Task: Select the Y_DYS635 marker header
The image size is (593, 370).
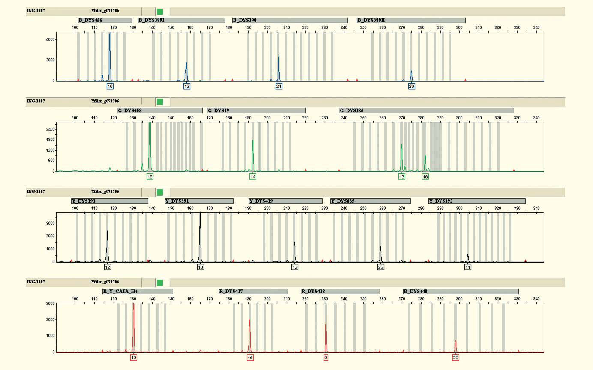Action: pos(370,201)
